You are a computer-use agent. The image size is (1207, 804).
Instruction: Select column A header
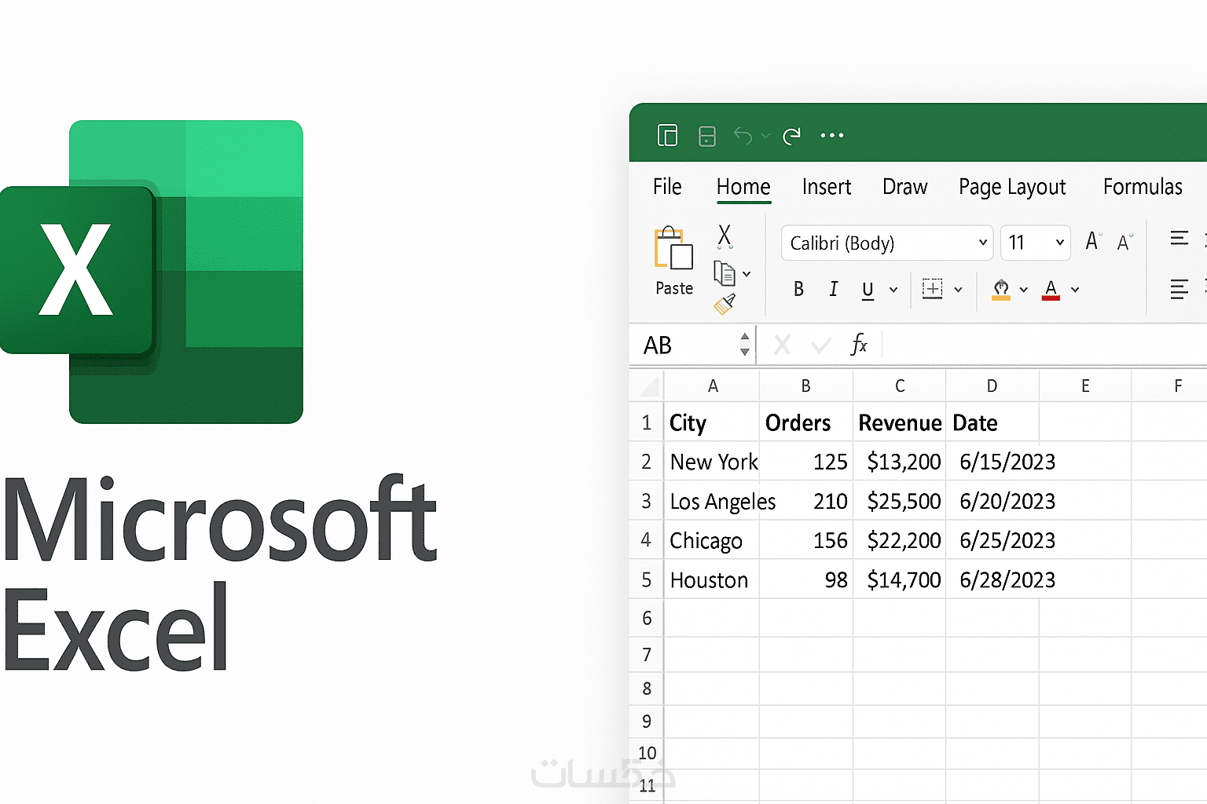(712, 386)
